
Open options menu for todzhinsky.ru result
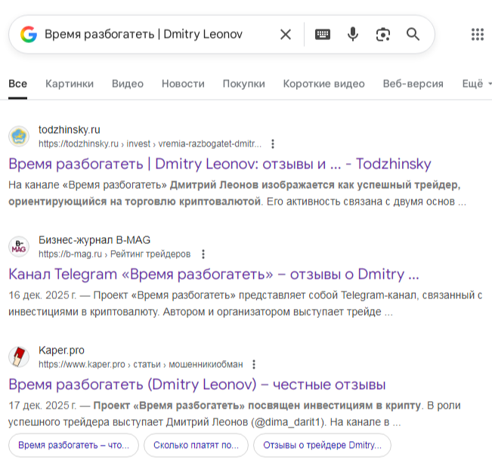(x=273, y=144)
